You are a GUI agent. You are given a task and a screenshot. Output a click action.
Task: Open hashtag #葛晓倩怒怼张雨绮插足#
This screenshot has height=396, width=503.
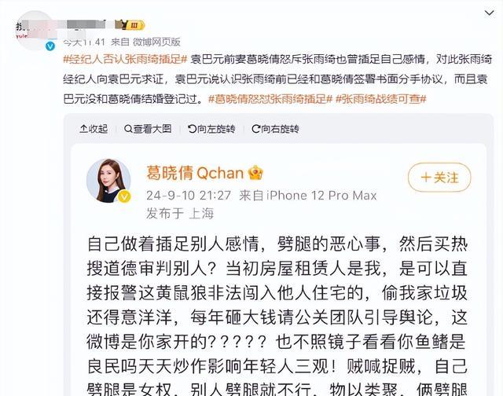click(270, 99)
